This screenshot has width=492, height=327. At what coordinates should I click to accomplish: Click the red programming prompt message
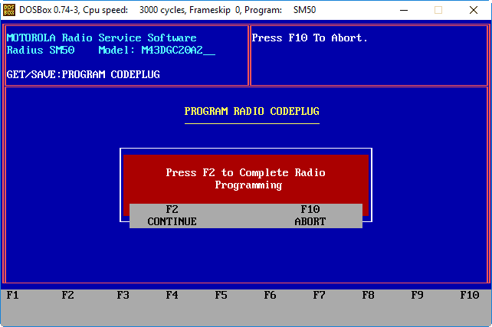[245, 178]
